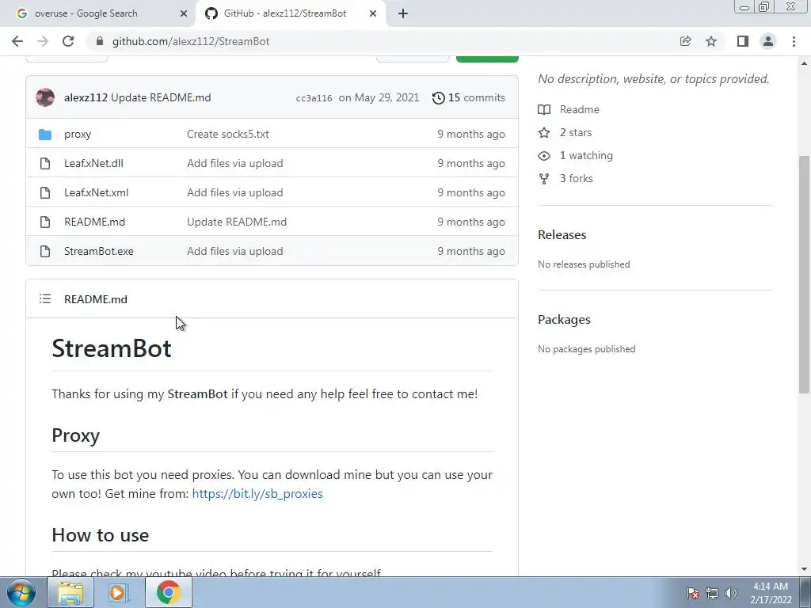Viewport: 811px width, 608px height.
Task: Open the Chrome profile icon
Action: pos(768,41)
